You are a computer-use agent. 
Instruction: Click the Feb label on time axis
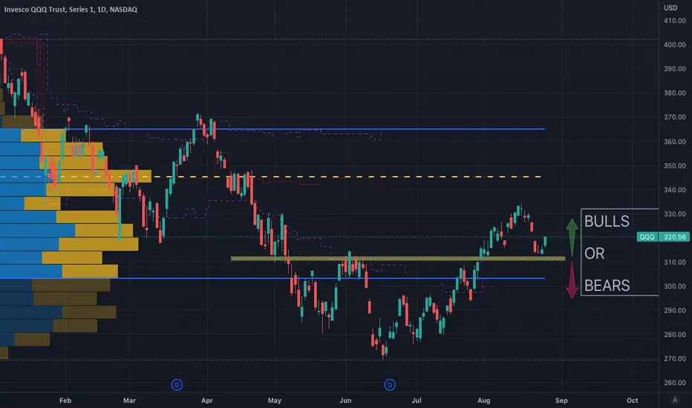click(65, 401)
